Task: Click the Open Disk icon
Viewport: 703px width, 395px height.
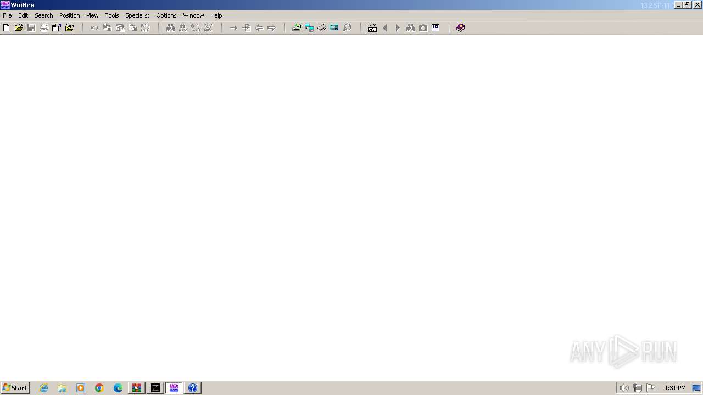Action: pos(297,27)
